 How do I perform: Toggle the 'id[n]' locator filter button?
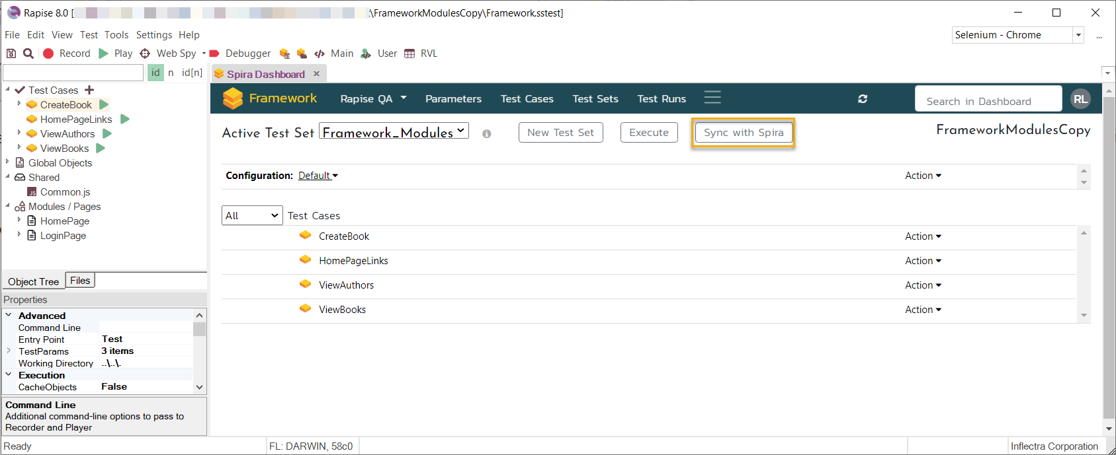192,73
